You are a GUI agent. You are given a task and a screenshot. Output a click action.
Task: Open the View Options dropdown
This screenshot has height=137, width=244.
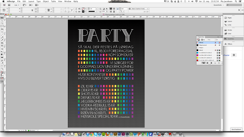(x=24, y=5)
